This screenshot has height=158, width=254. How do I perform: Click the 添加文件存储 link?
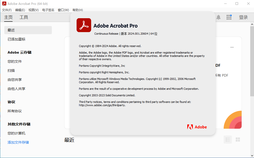pos(18,142)
